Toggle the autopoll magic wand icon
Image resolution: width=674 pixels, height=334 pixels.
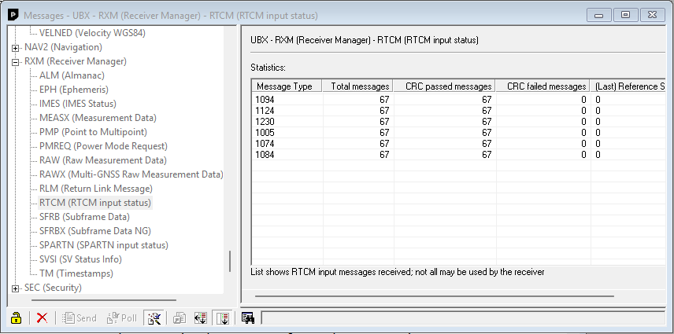pyautogui.click(x=154, y=317)
